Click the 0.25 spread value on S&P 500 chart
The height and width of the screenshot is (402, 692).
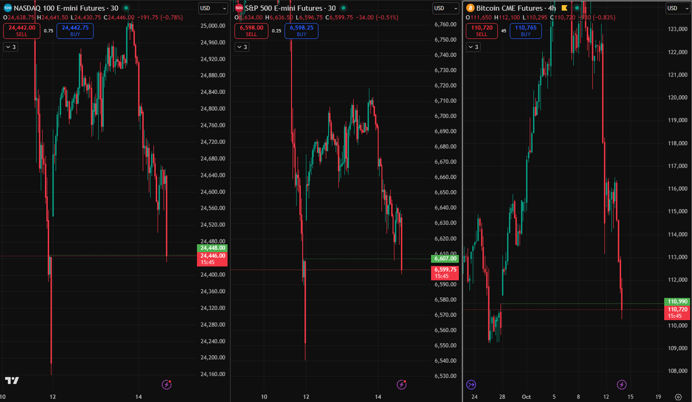coord(276,31)
